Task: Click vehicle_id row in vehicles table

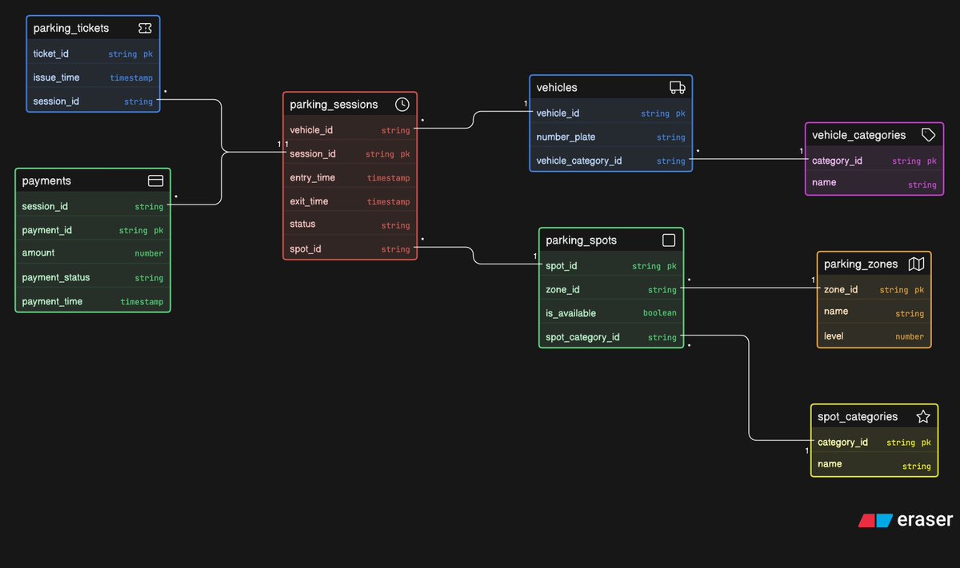Action: coord(611,113)
